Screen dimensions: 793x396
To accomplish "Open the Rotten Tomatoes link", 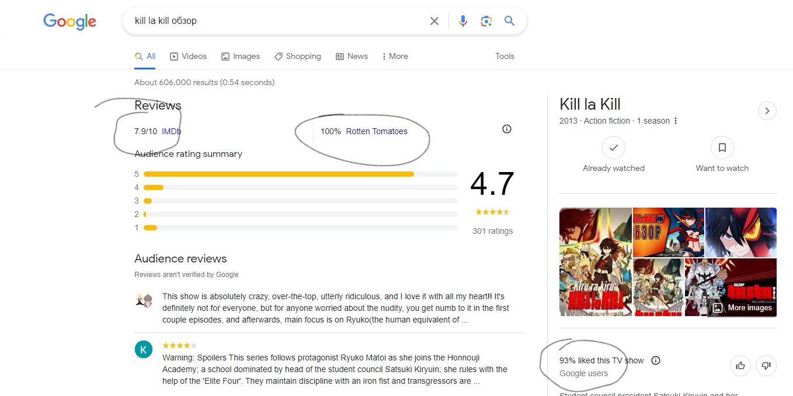I will 377,131.
